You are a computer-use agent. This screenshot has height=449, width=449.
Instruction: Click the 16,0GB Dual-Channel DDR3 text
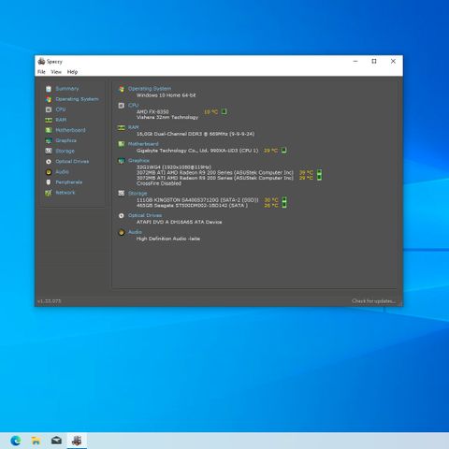click(x=196, y=134)
